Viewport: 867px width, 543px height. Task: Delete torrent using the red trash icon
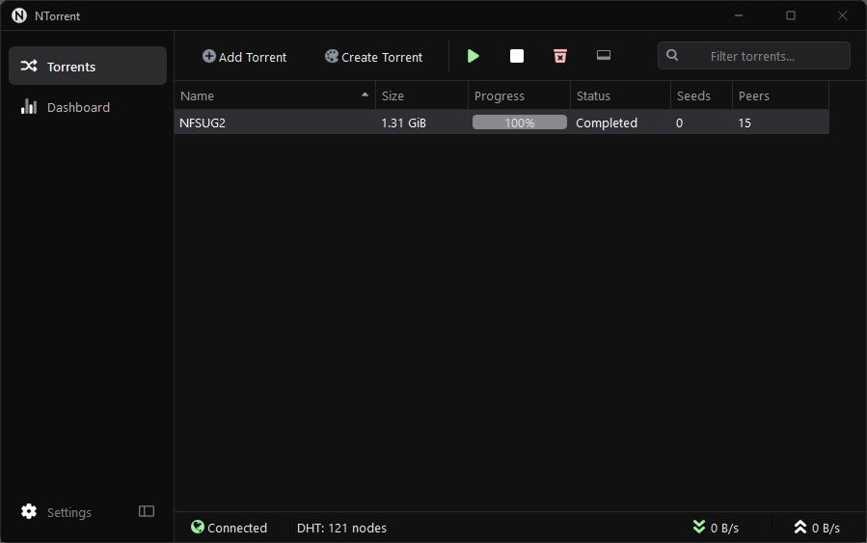point(560,56)
